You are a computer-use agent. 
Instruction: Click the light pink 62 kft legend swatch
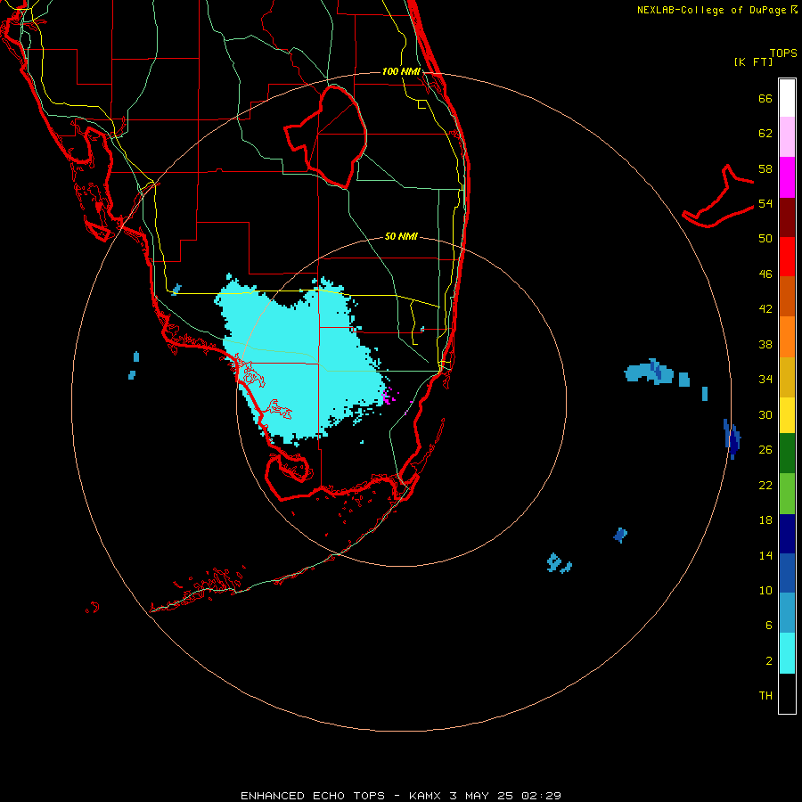[787, 137]
